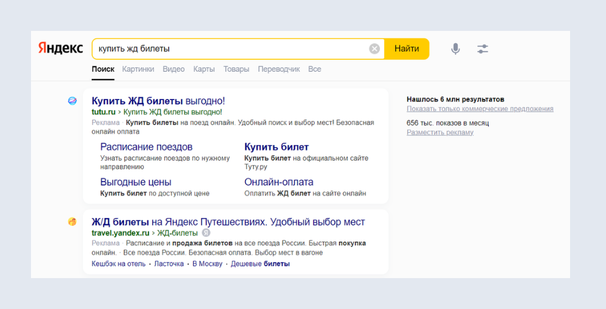
Task: Open 'Купить ЖД билеты выгодно!' result
Action: [158, 101]
